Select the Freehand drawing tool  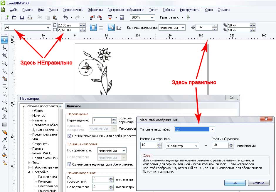pyautogui.click(x=5, y=71)
